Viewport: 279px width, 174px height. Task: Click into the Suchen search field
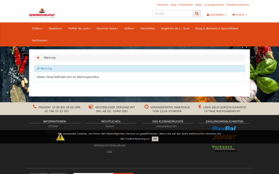(173, 13)
